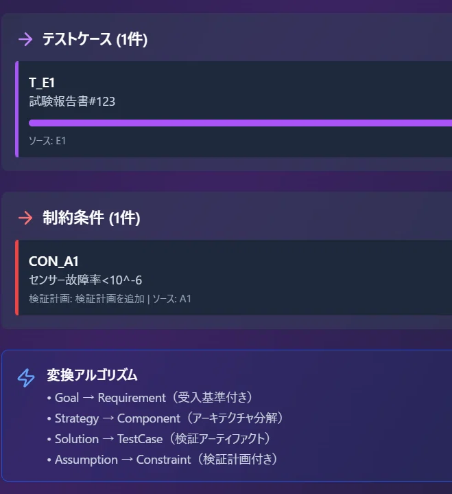Click the purple progress bar in T_E1
Screen dimensions: 452x494
click(240, 123)
